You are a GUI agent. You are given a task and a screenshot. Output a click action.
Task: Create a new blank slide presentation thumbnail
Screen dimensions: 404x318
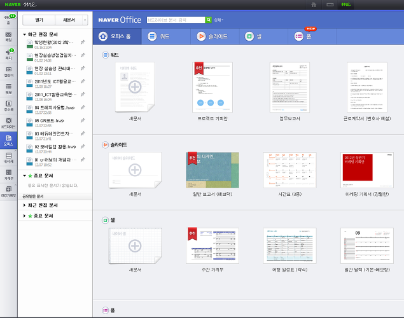[135, 170]
